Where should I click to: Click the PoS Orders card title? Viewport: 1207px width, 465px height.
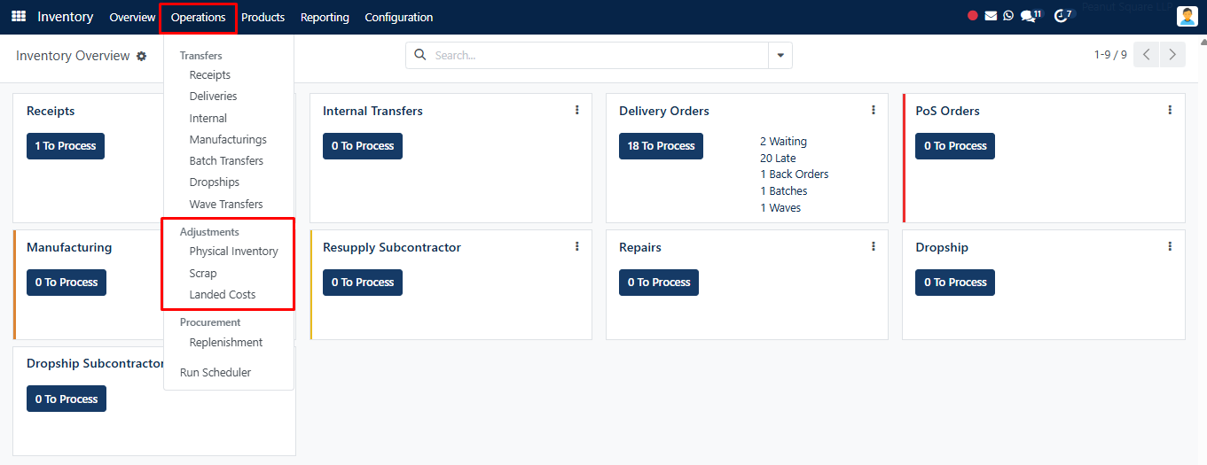[x=947, y=111]
